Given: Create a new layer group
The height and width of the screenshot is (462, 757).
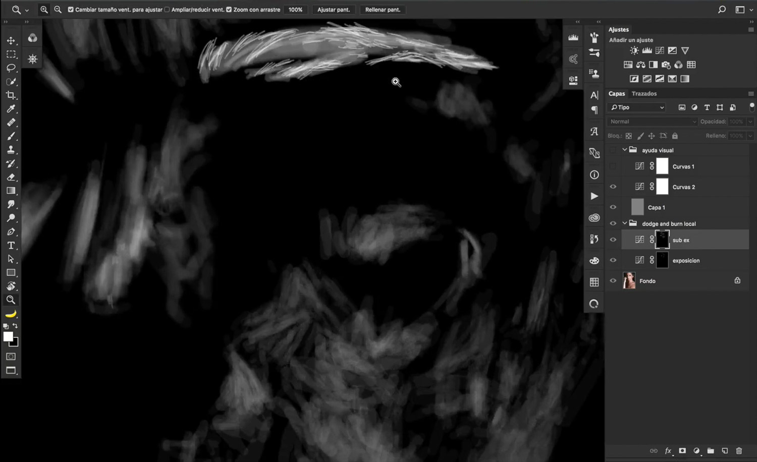Looking at the screenshot, I should (x=711, y=451).
